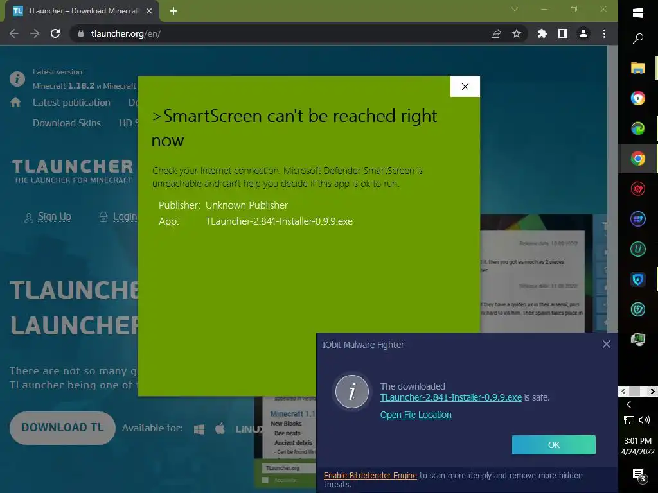
Task: Click the Sign Up link
Action: pyautogui.click(x=54, y=216)
